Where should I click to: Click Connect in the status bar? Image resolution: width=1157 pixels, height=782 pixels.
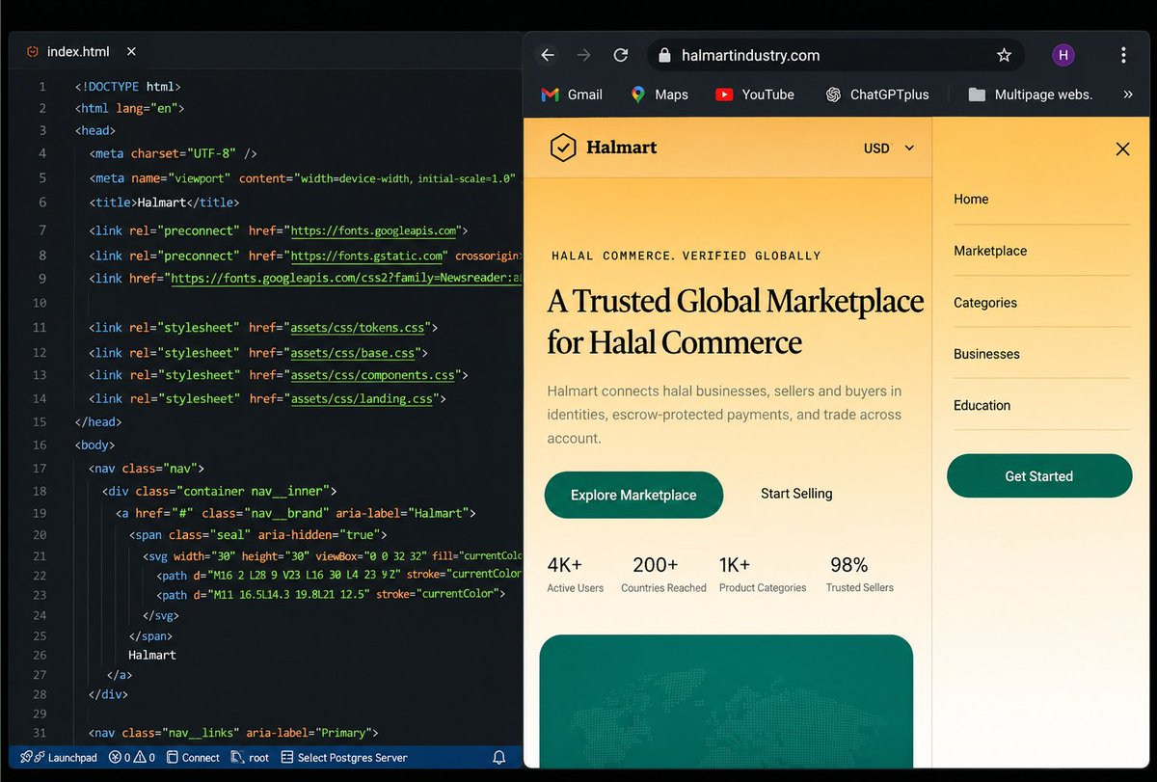click(193, 758)
